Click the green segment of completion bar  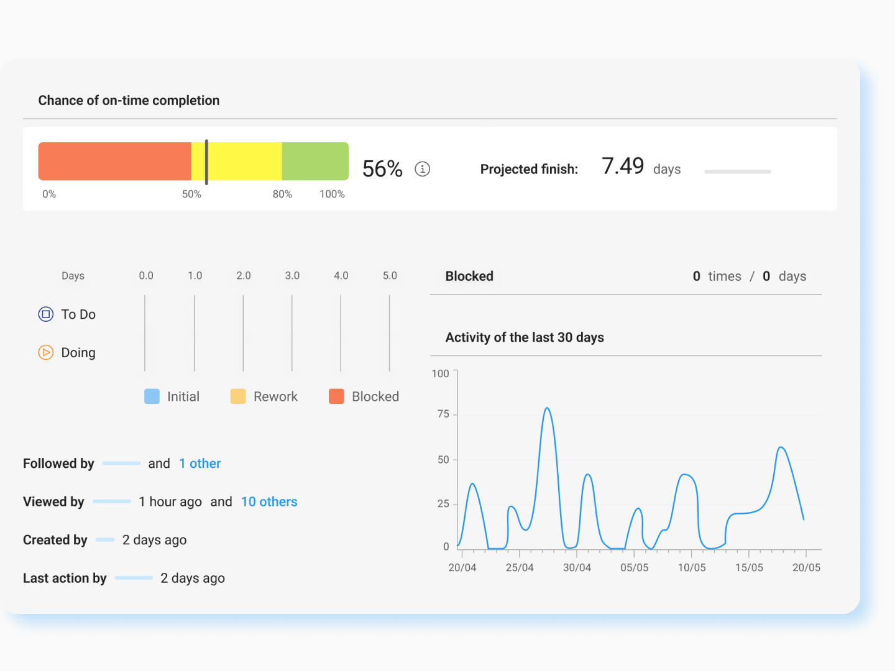coord(315,162)
